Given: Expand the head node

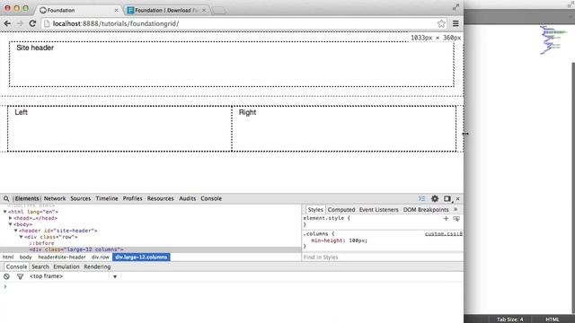Looking at the screenshot, I should tap(11, 218).
